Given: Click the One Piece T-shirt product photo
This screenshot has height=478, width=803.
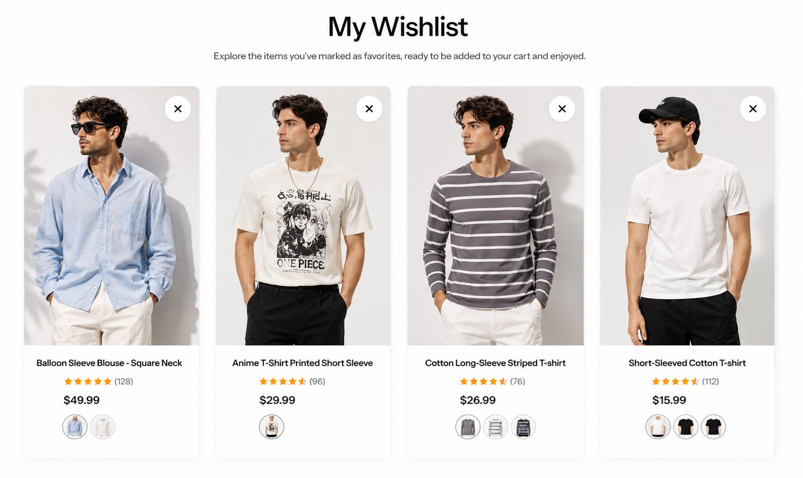Looking at the screenshot, I should (303, 216).
